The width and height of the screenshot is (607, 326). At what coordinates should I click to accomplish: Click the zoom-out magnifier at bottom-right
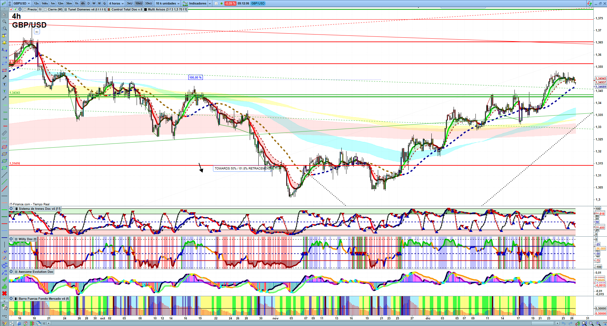point(591,323)
